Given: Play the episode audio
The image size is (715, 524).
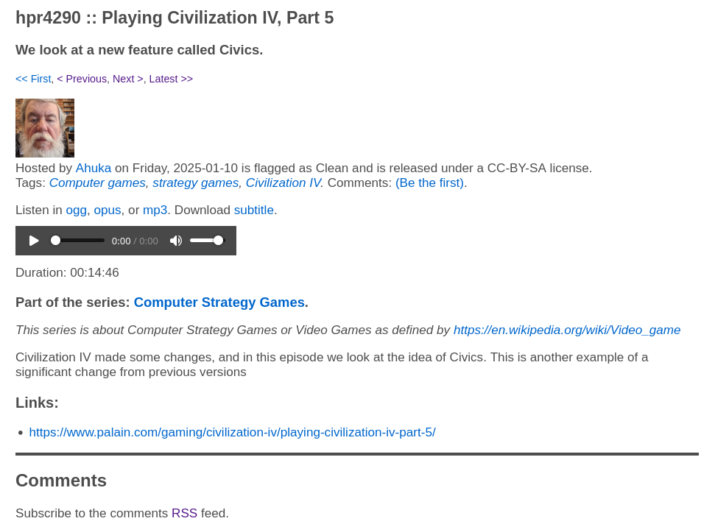Looking at the screenshot, I should click(34, 241).
